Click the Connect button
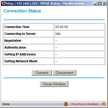This screenshot has height=108, width=108. point(42,73)
